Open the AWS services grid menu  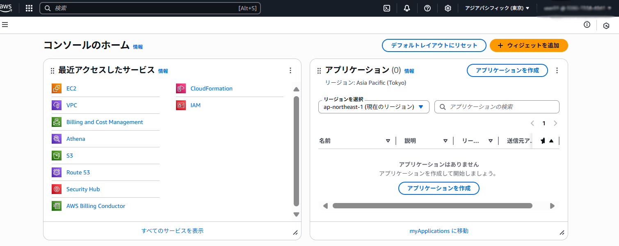pos(29,8)
